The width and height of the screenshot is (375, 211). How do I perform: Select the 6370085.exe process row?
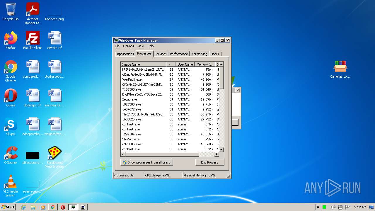[170, 144]
